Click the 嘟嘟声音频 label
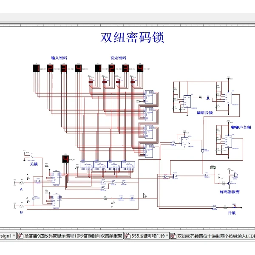 pyautogui.click(x=241, y=127)
